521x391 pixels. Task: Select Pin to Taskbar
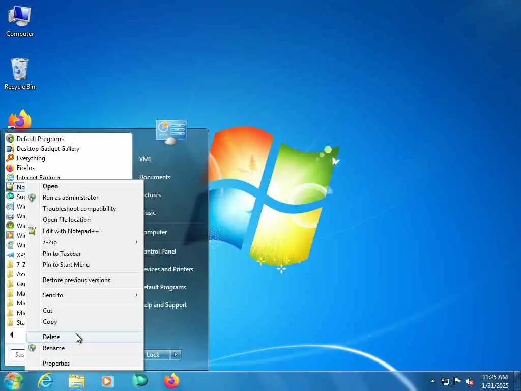[x=84, y=254]
